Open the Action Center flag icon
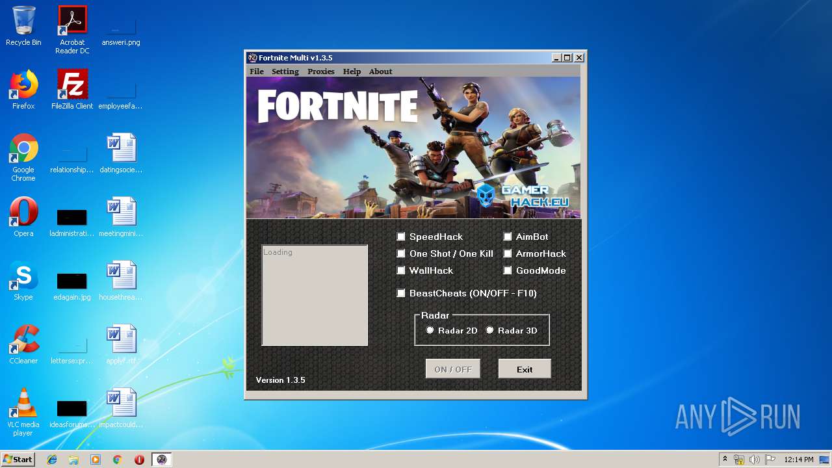Viewport: 832px width, 468px height. click(770, 460)
